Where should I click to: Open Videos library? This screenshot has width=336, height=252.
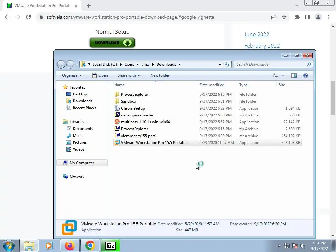click(x=75, y=149)
